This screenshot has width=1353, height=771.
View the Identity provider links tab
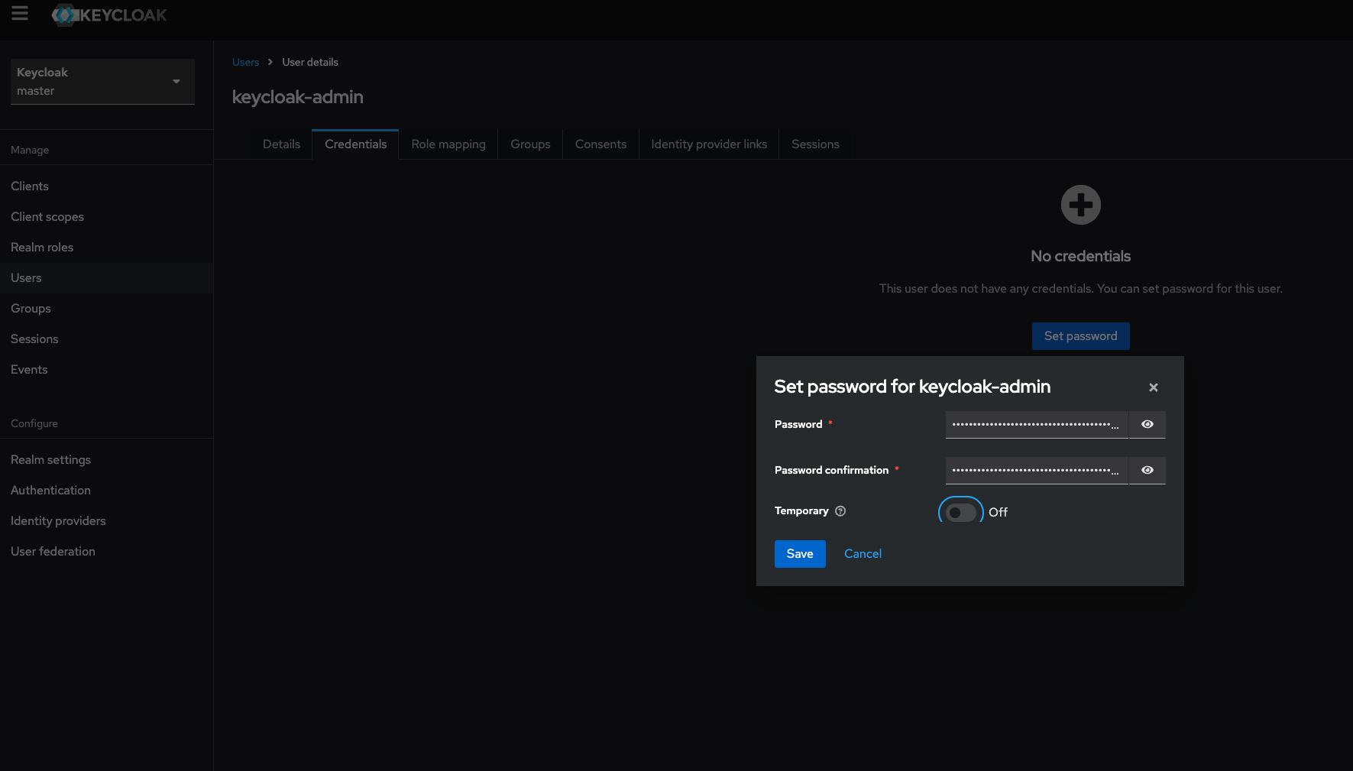(709, 144)
